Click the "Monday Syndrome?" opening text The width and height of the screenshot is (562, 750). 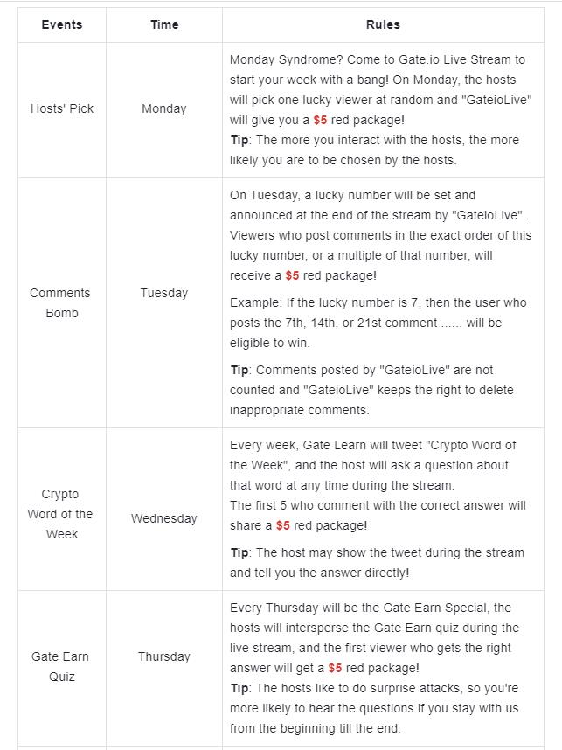280,59
